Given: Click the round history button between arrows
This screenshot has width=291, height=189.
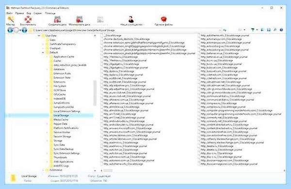Looking at the screenshot, I should (x=16, y=30).
